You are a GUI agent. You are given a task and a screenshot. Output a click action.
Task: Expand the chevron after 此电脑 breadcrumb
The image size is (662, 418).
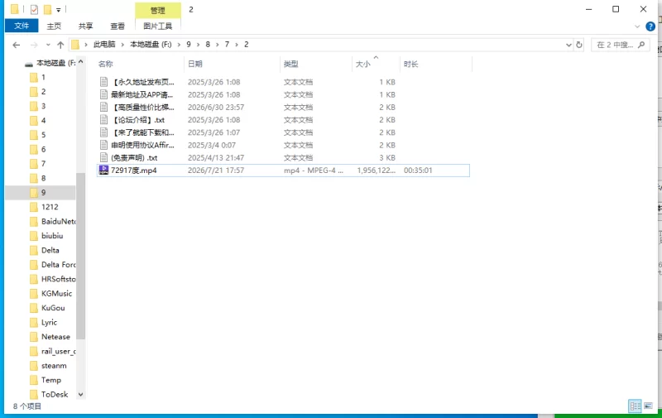click(122, 45)
